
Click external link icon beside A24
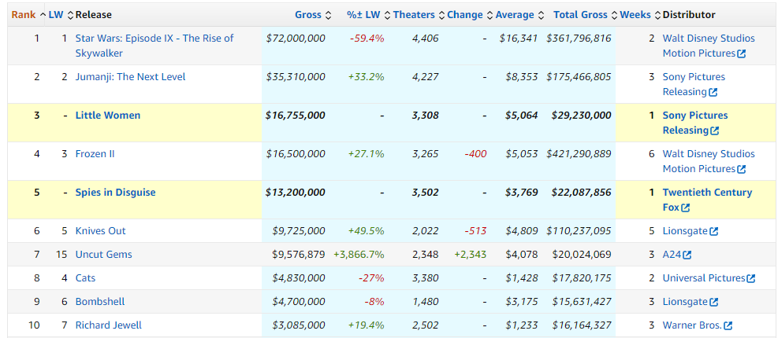click(x=687, y=255)
